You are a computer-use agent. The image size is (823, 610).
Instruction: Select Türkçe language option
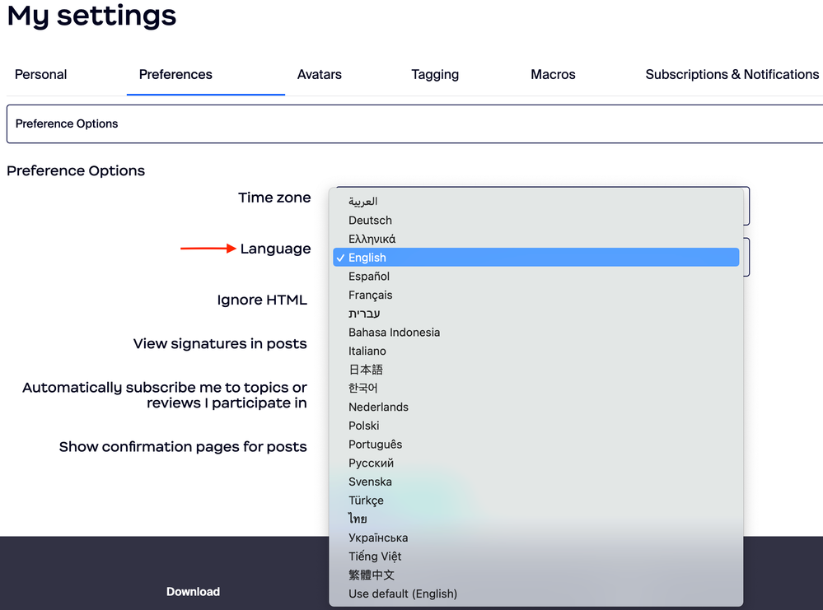[x=366, y=501]
